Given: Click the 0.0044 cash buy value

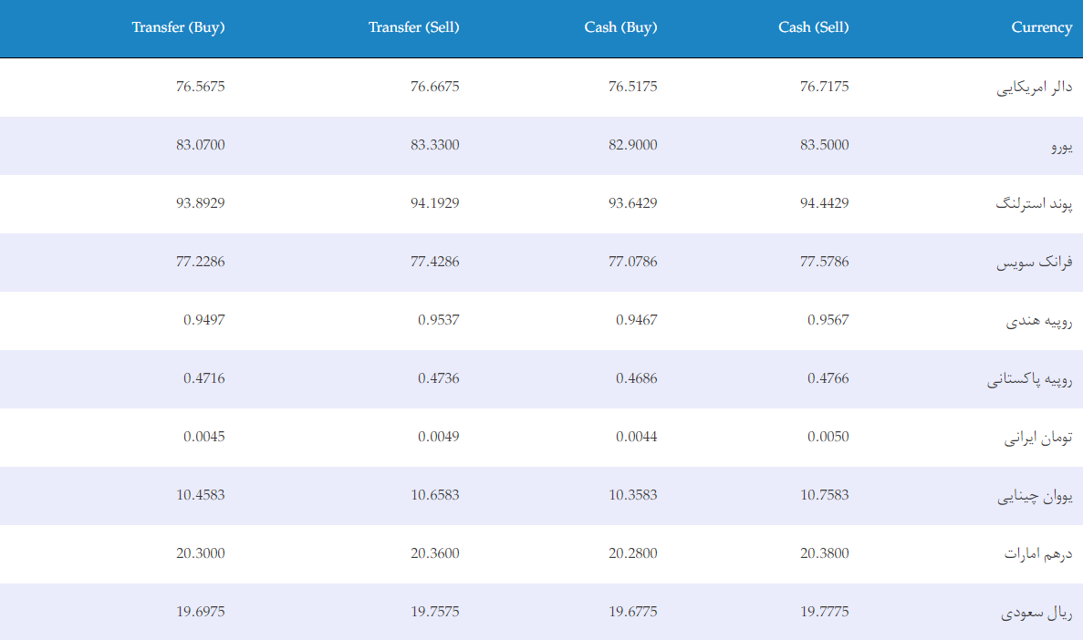Looking at the screenshot, I should (x=636, y=437).
